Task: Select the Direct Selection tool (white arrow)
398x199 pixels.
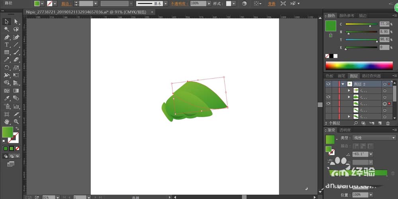Action: tap(16, 22)
